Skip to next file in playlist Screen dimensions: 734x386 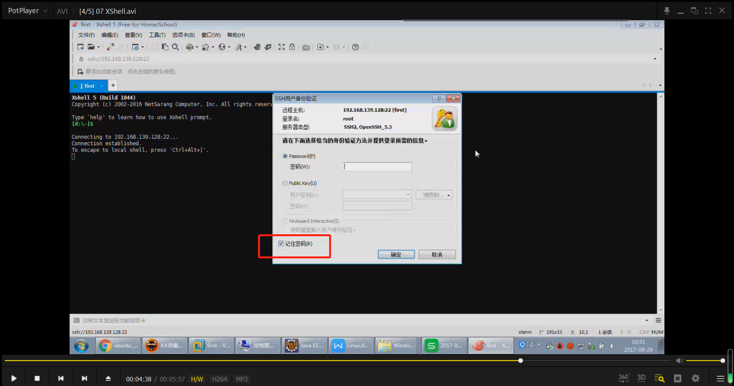click(x=84, y=378)
